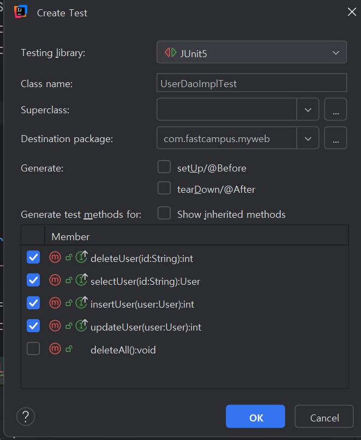The width and height of the screenshot is (361, 440).
Task: Click the public lock icon on the selectUser row
Action: (69, 280)
